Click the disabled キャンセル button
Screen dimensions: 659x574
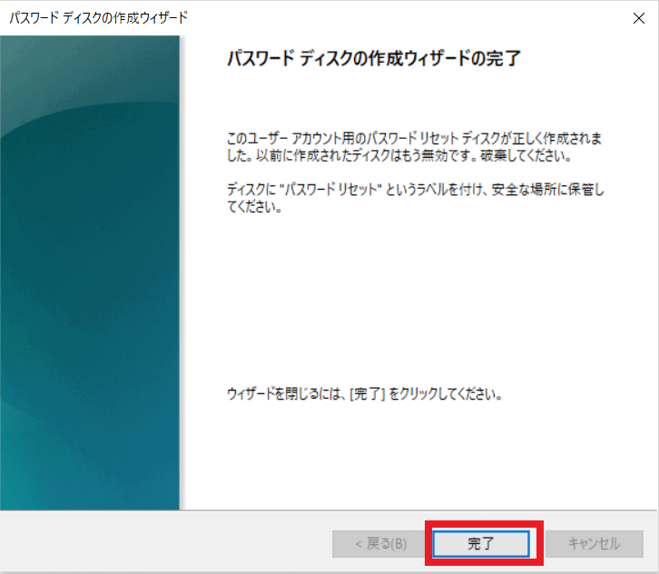595,544
